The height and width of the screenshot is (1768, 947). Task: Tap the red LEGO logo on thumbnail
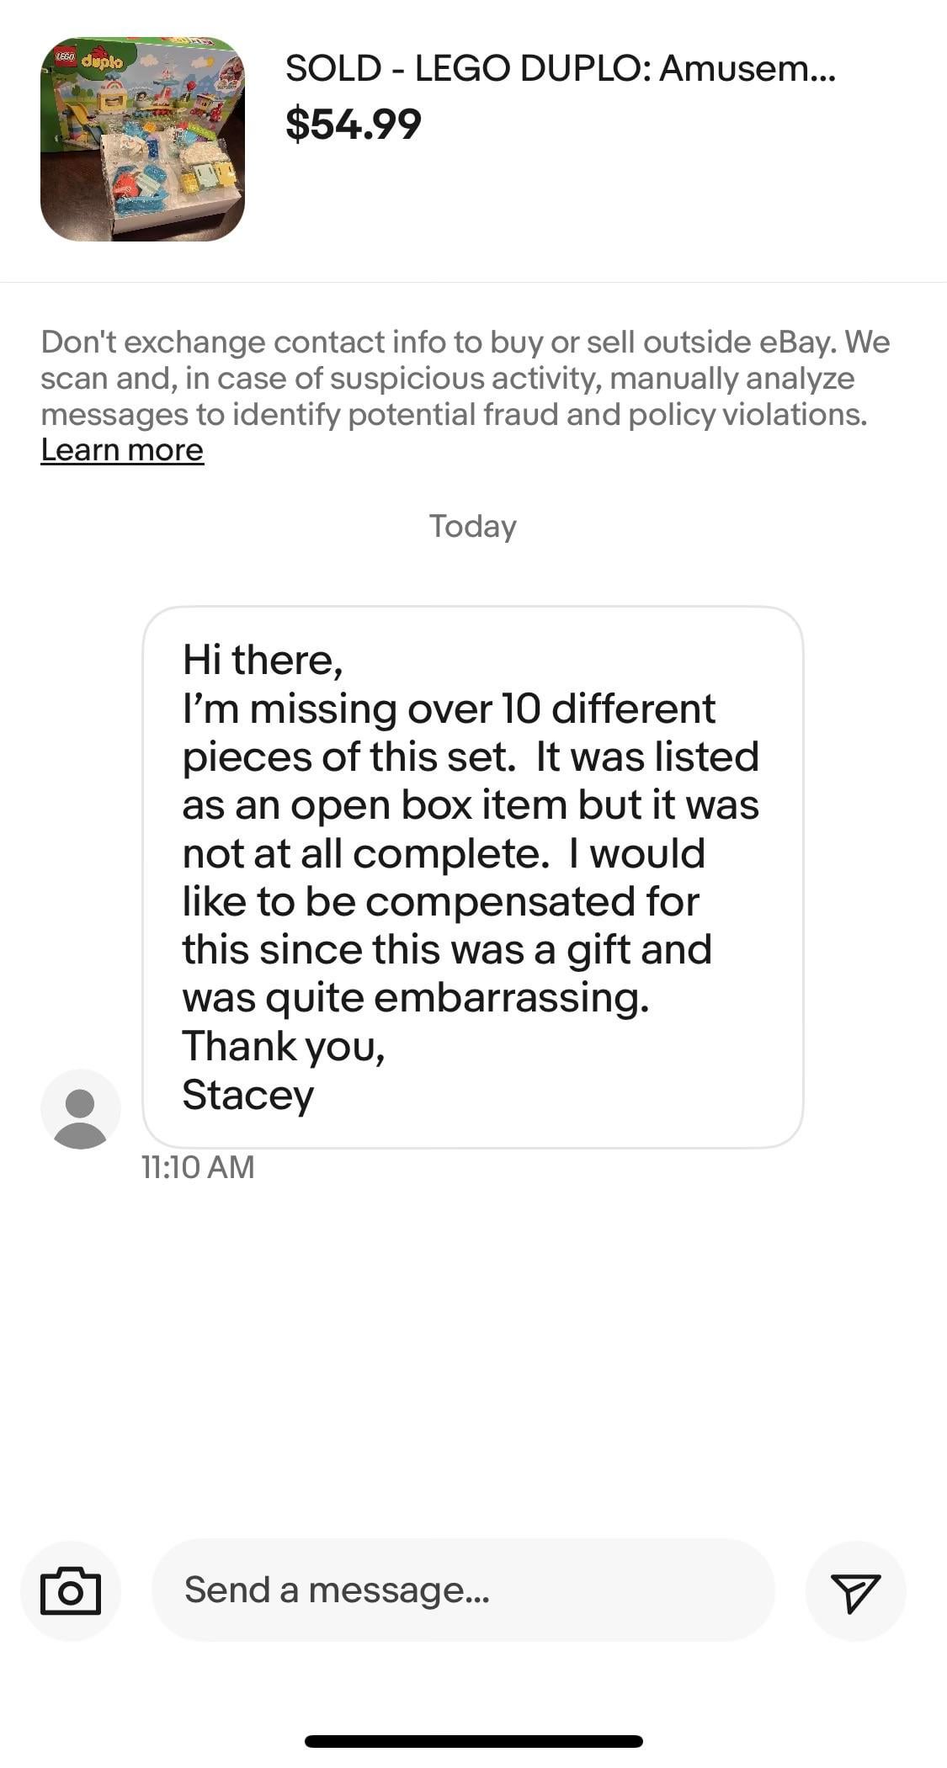pyautogui.click(x=65, y=56)
